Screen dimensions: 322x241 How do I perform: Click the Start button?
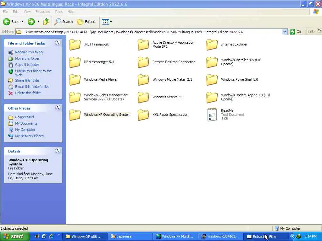pos(14,237)
